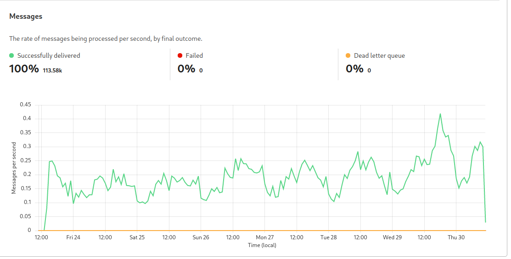Click the 0.45 y-axis tick label
The image size is (511, 259).
[25, 105]
